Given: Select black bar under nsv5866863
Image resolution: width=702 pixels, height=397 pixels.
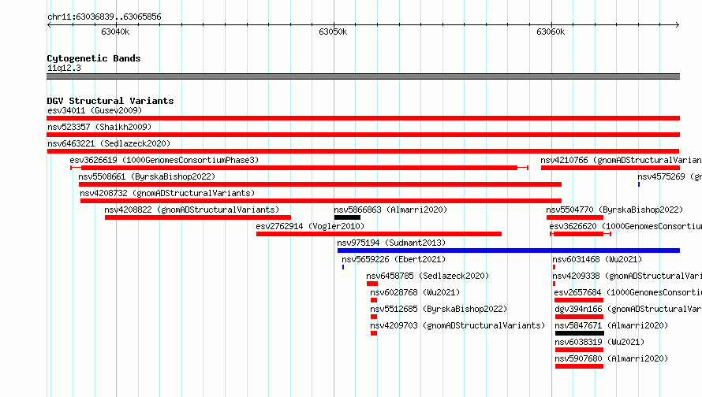Looking at the screenshot, I should (x=347, y=217).
